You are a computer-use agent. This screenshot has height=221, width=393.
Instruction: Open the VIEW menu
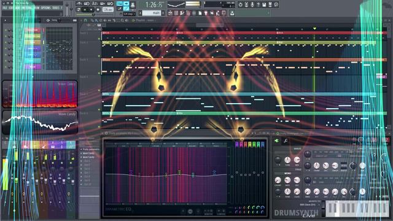pyautogui.click(x=37, y=8)
